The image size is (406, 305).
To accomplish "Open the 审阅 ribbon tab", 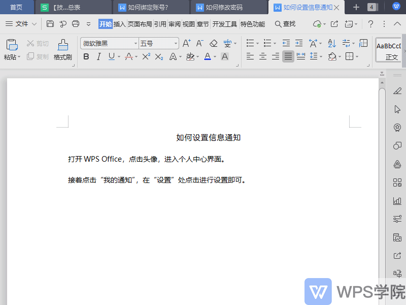I will tap(175, 24).
